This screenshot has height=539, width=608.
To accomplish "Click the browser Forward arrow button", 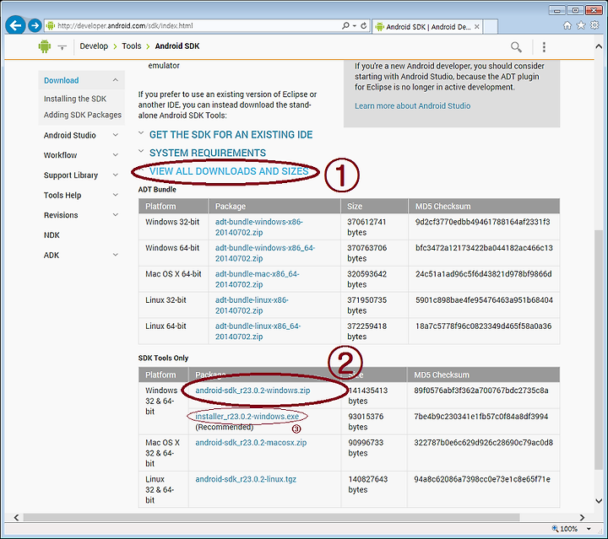I will tap(35, 25).
